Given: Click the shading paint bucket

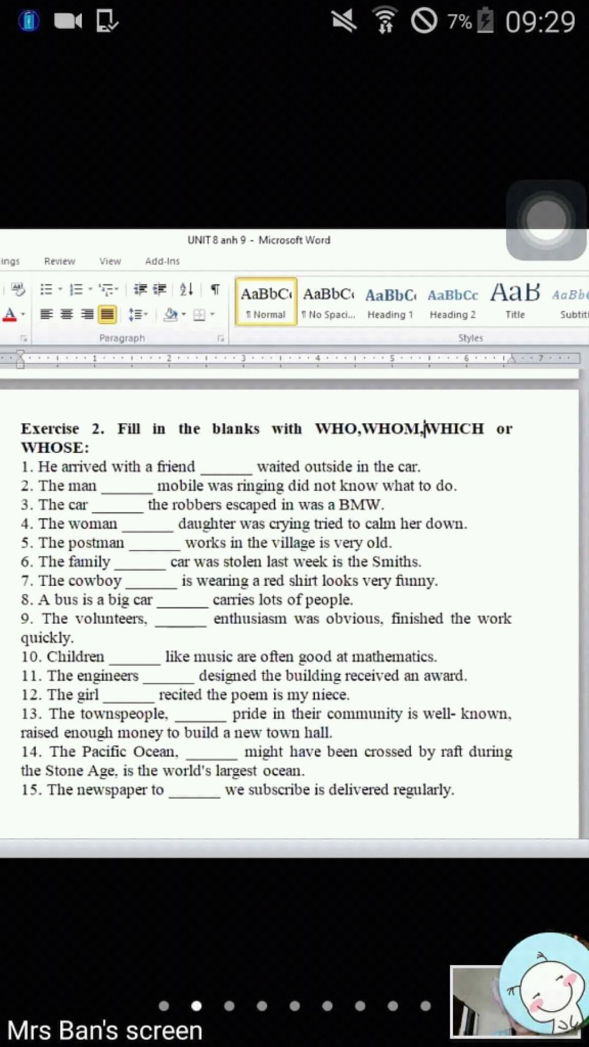Looking at the screenshot, I should pos(170,314).
